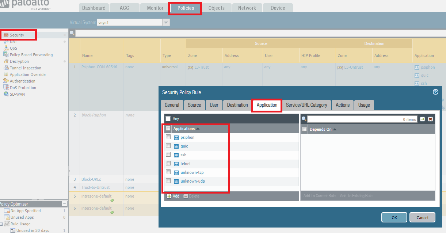Open the Actions tab in rule dialog
446x233 pixels.
click(343, 105)
